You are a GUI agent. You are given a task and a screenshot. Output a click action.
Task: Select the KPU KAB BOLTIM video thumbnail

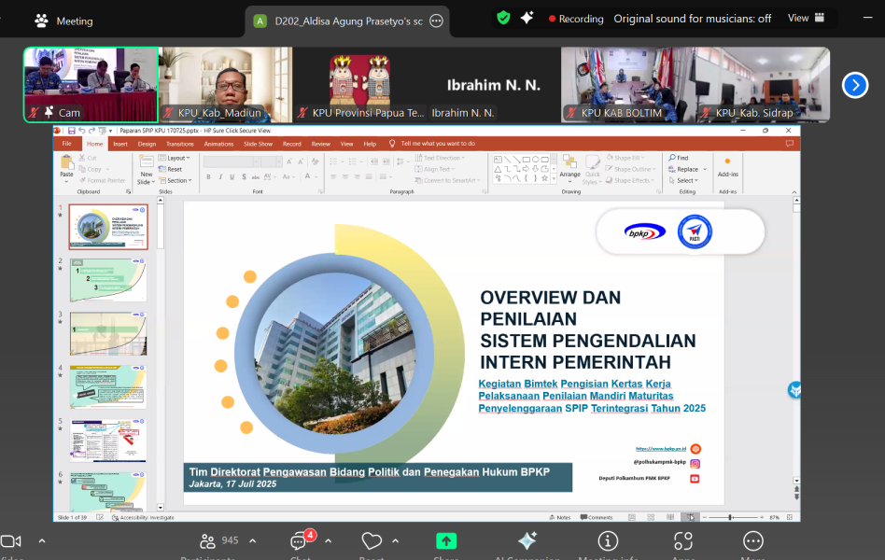628,85
